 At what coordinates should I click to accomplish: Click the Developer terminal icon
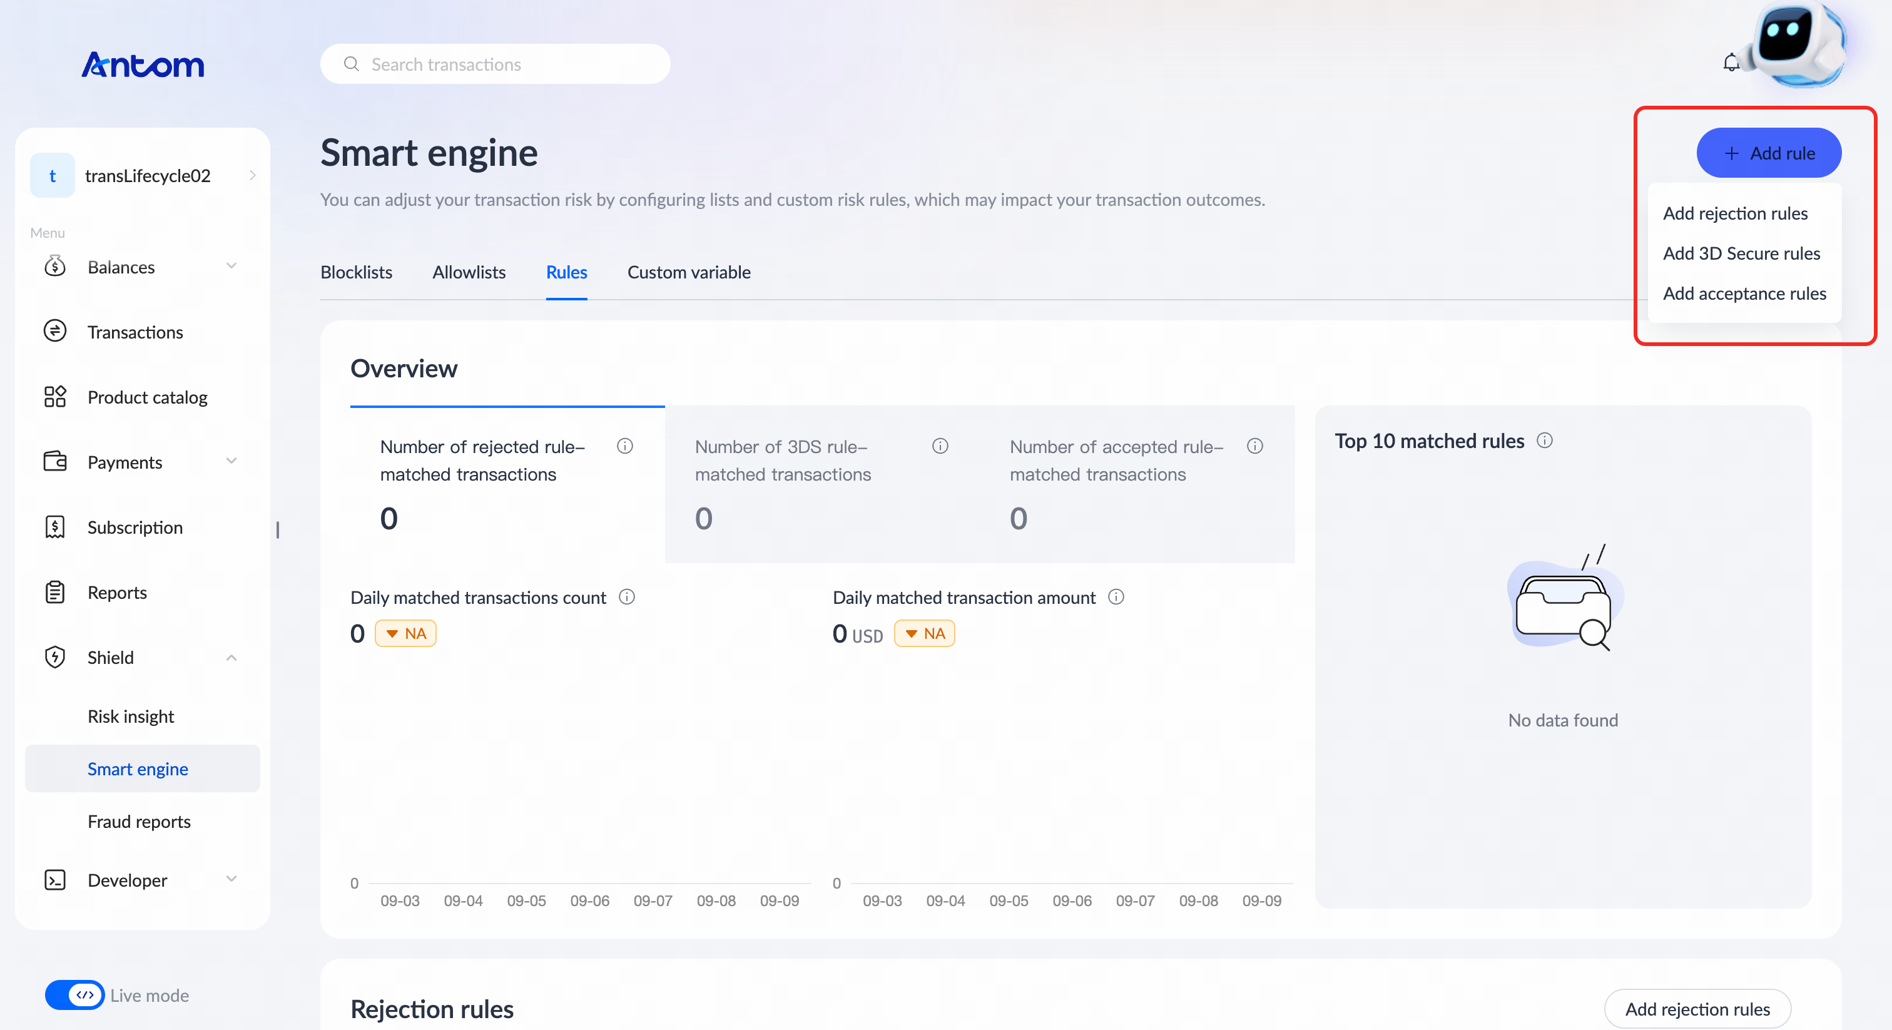(x=55, y=880)
